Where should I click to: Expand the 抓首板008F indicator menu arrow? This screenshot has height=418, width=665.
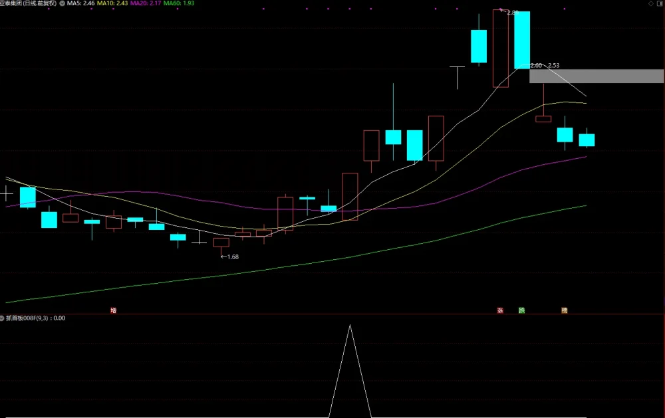pos(2,318)
